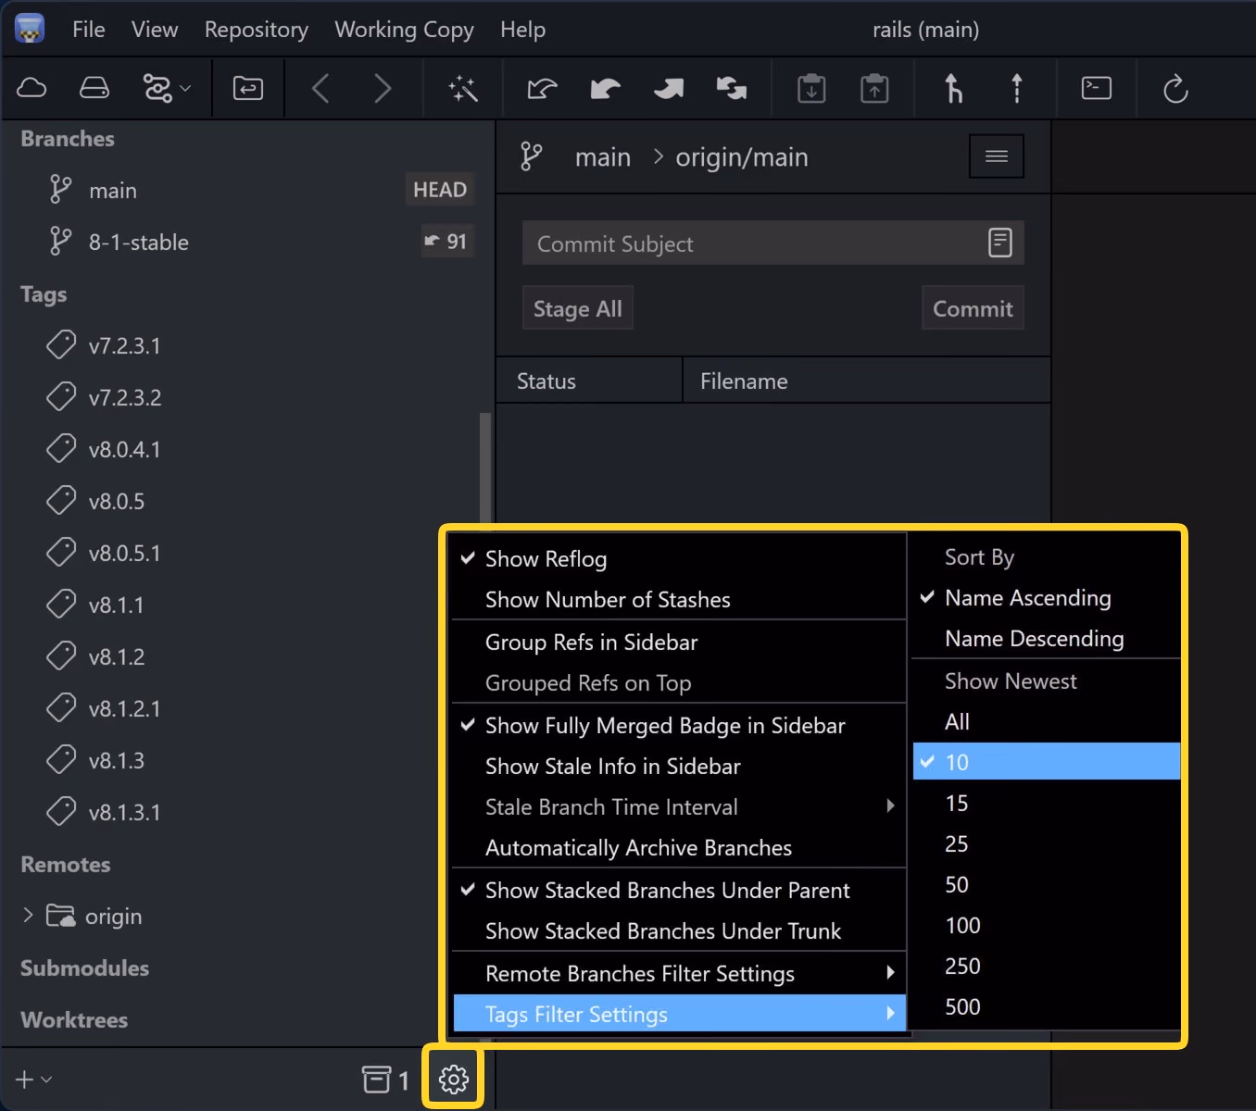Toggle Show Fully Merged Badge in Sidebar
The width and height of the screenshot is (1256, 1111).
tap(679, 726)
